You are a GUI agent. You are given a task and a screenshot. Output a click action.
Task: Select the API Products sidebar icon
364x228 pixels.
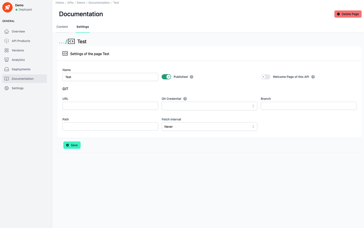[7, 41]
